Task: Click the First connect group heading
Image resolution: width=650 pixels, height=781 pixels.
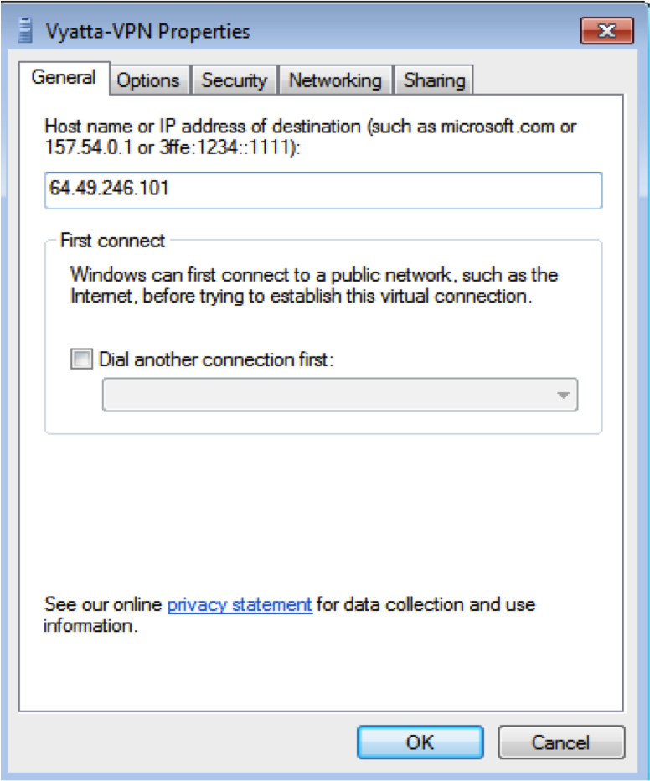Action: (x=112, y=241)
